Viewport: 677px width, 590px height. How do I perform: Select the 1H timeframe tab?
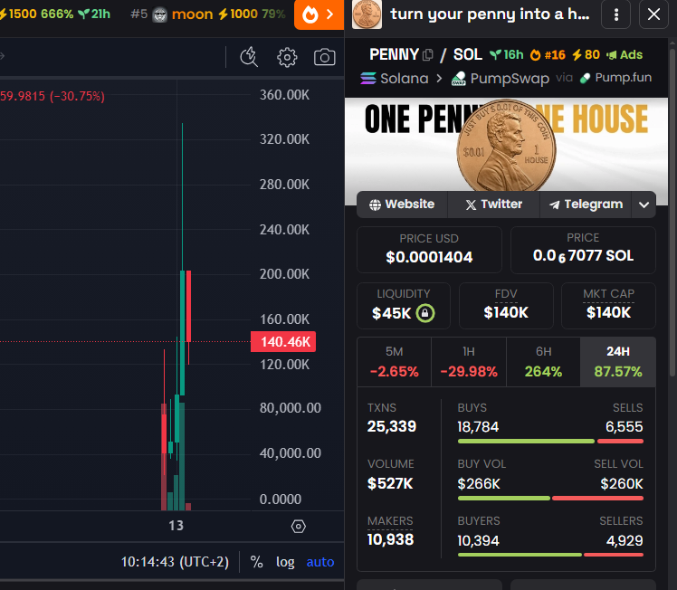(468, 362)
